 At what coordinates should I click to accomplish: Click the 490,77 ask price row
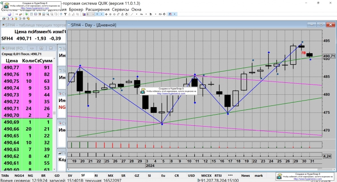click(11, 68)
